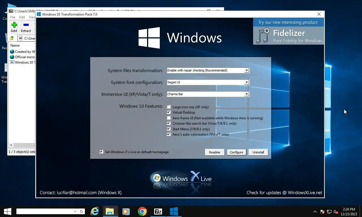Switch to Transformation Pack taskbar icon
The height and width of the screenshot is (217, 362).
pos(174,211)
